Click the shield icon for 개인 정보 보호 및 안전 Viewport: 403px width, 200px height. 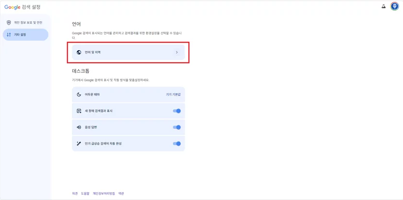[9, 23]
